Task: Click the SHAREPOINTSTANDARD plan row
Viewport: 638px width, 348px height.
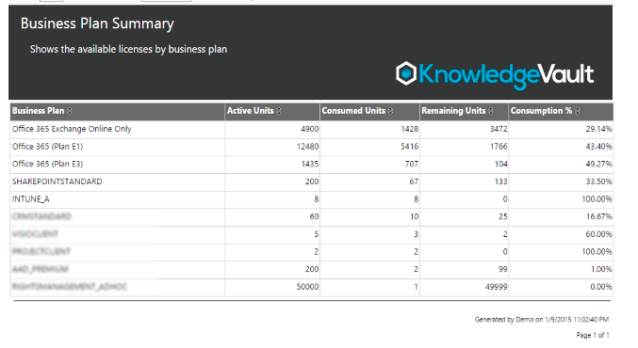Action: point(312,182)
